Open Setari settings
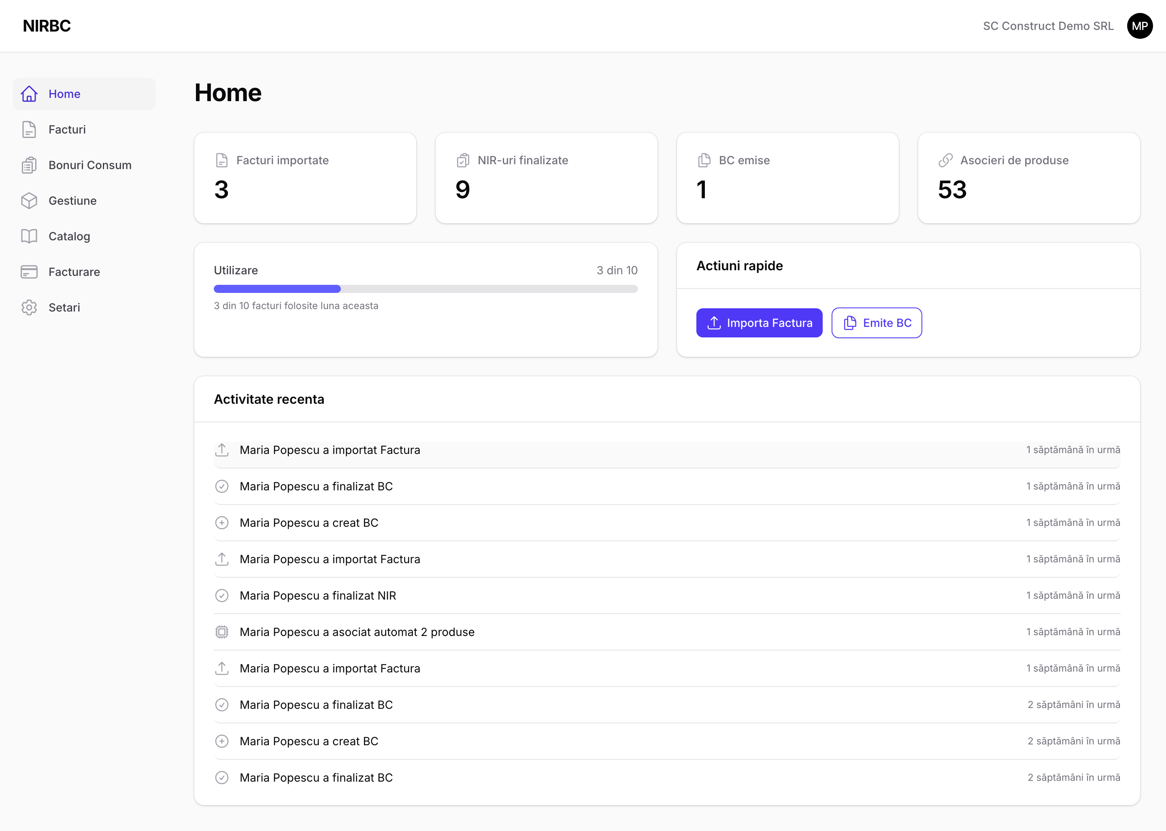Screen dimensions: 1166x831 click(84, 307)
